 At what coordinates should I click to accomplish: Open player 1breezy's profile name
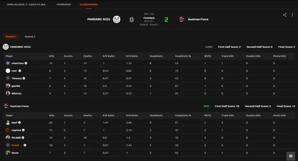(17, 78)
